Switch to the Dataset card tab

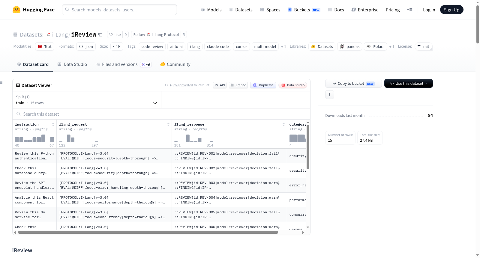pyautogui.click(x=32, y=64)
